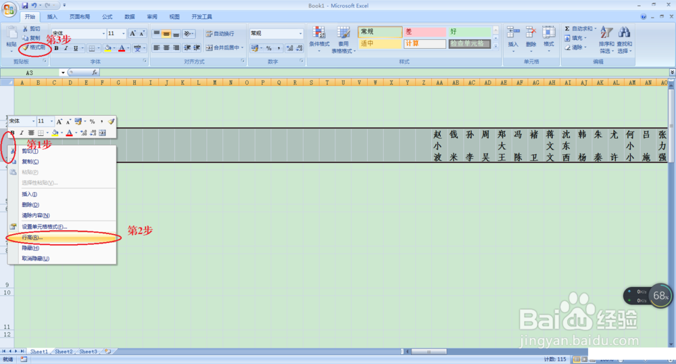Screen dimensions: 676x364
Task: Toggle italic in the ribbon font group
Action: [66, 48]
